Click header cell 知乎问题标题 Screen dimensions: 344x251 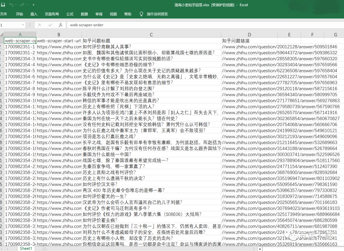pos(151,40)
